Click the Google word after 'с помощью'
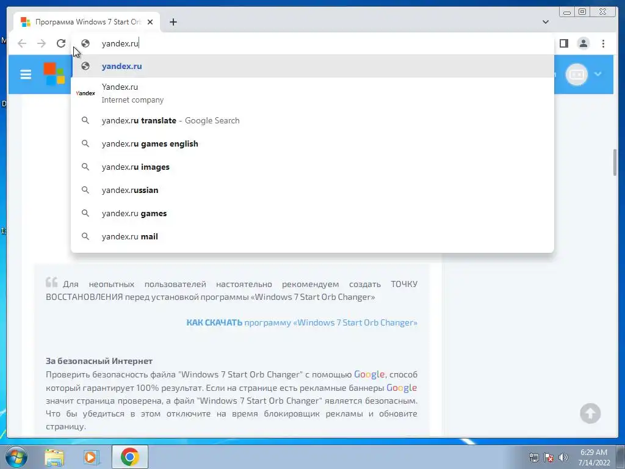Screen dimensions: 625x469 pyautogui.click(x=369, y=374)
